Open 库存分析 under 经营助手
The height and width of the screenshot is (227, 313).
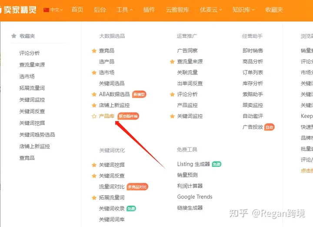[253, 83]
